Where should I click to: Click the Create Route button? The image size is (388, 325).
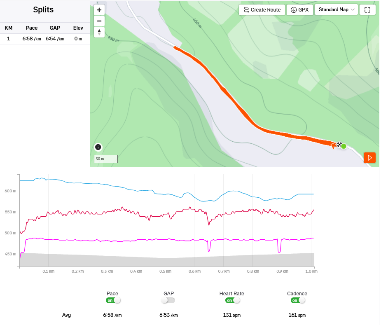point(262,10)
